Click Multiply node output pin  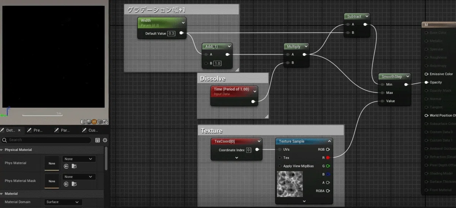tap(304, 55)
